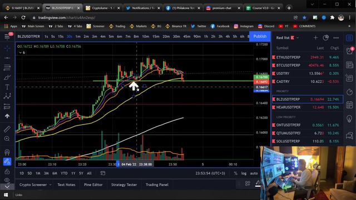Activate the zoom in tool
The width and height of the screenshot is (356, 200).
[x=7, y=139]
